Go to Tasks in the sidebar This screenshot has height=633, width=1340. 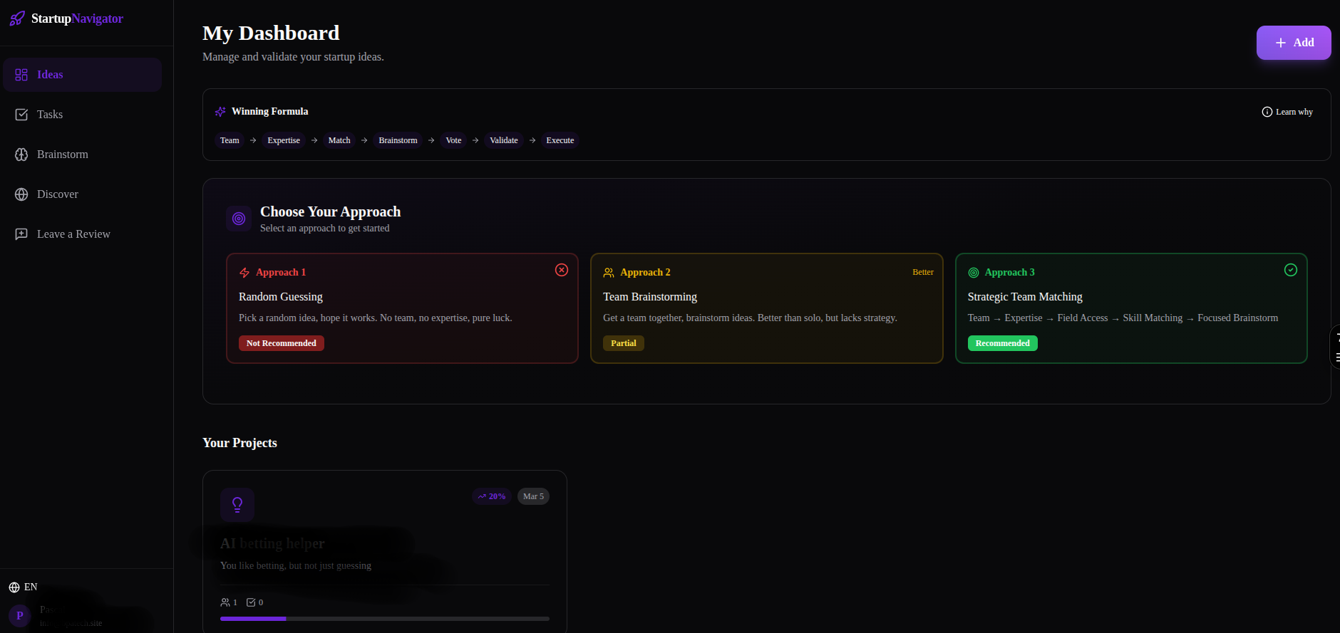tap(50, 115)
